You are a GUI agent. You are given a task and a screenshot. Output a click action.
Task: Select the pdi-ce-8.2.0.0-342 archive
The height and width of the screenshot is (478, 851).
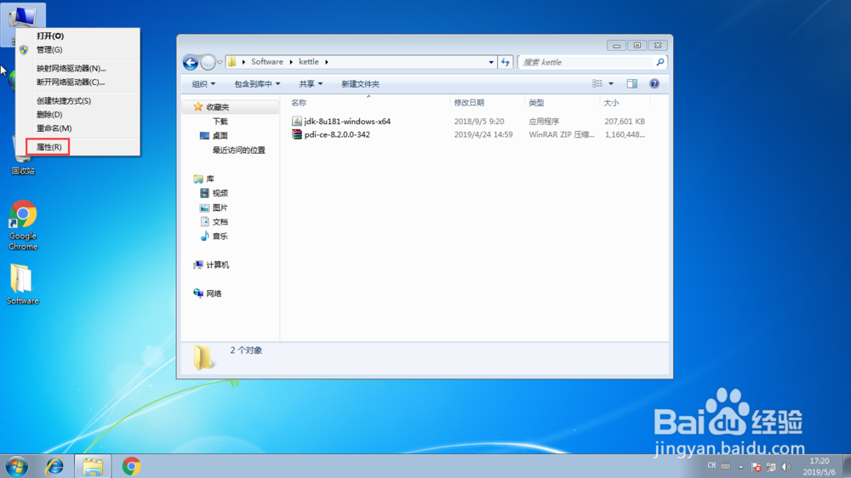[x=337, y=134]
